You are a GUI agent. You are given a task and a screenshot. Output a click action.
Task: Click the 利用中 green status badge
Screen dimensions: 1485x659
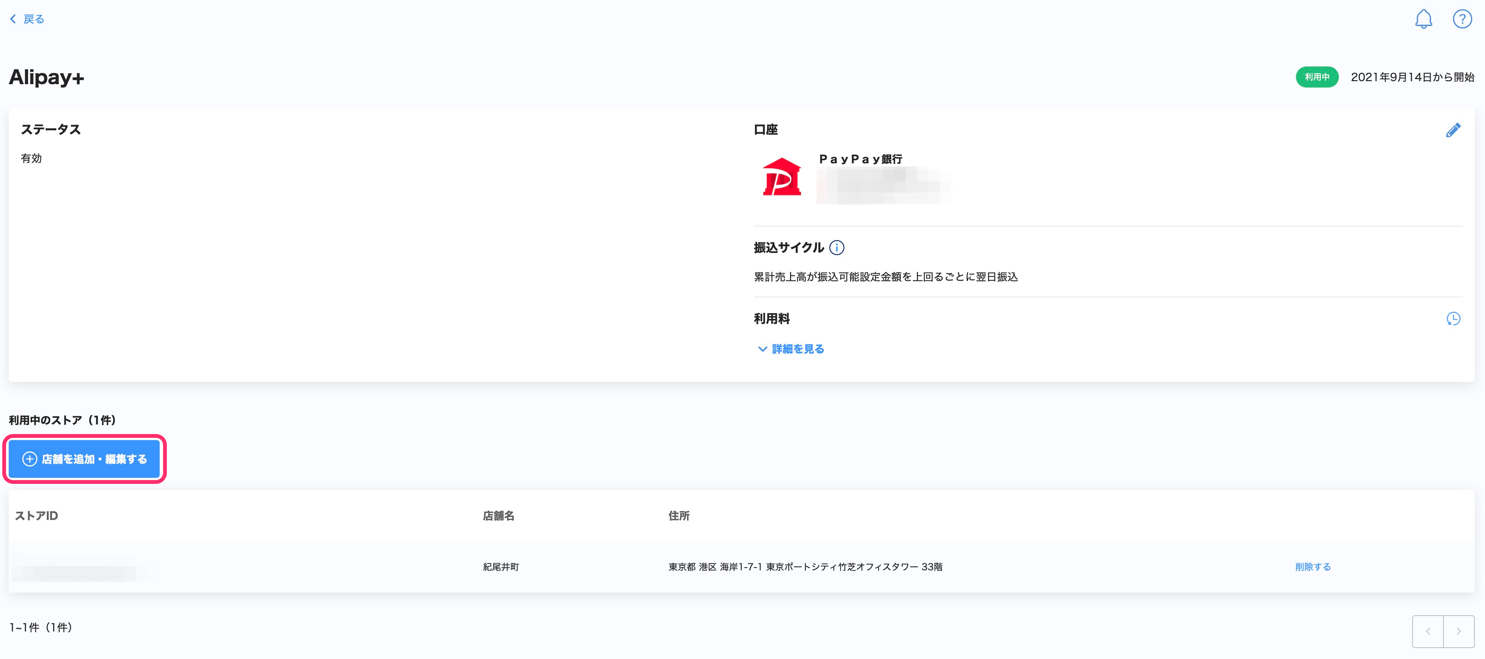coord(1317,77)
